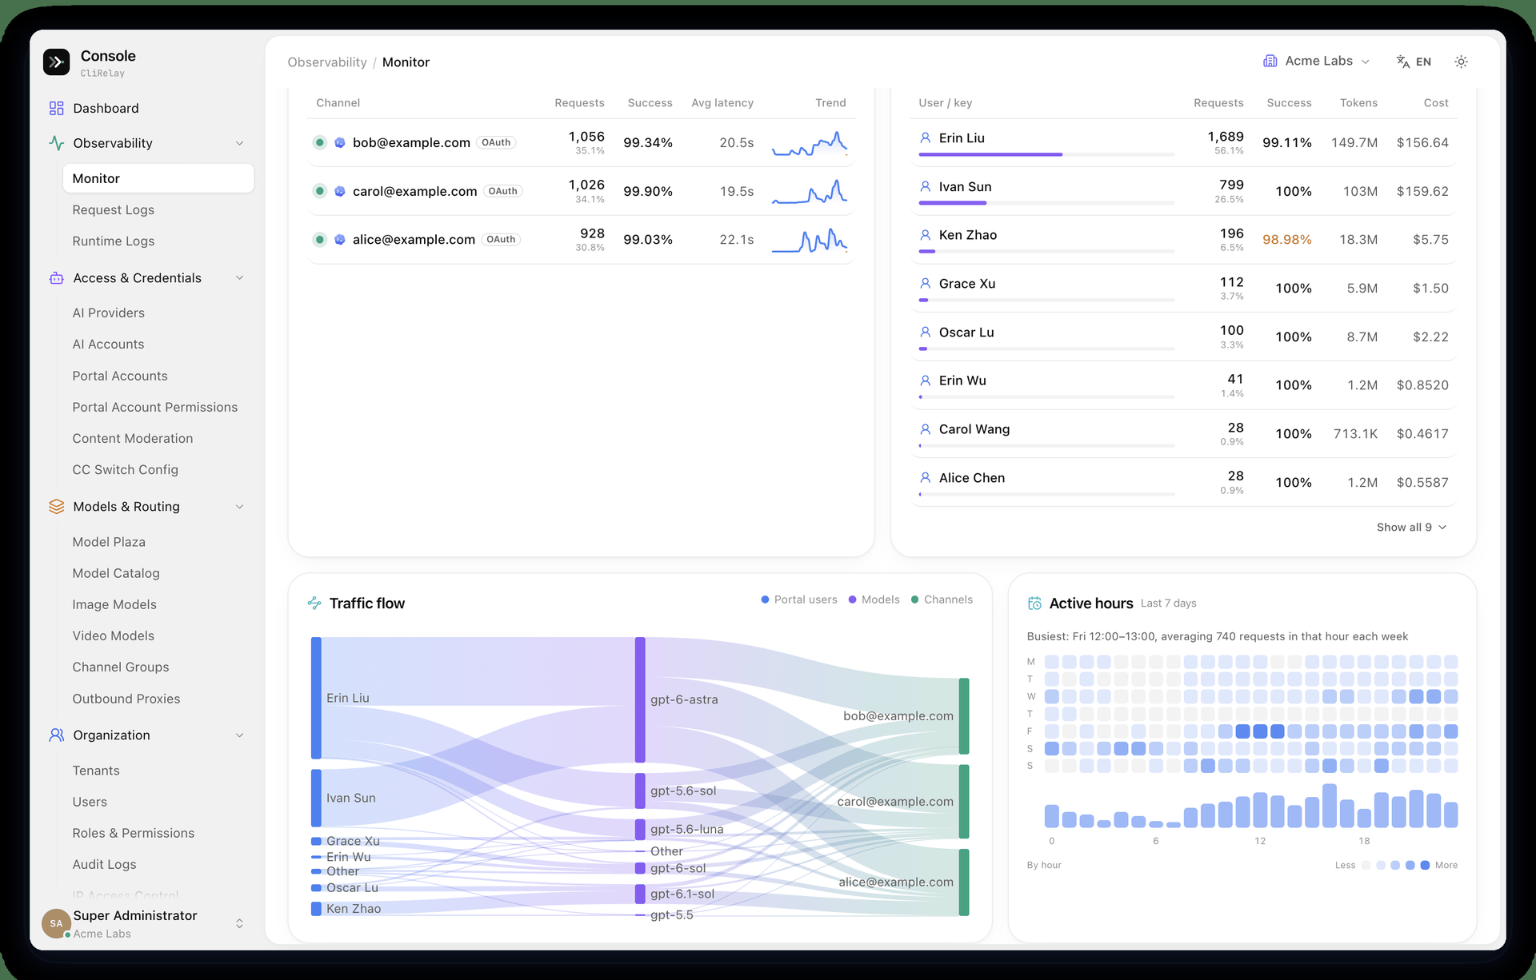1536x980 pixels.
Task: Toggle the light theme sun icon
Action: (x=1461, y=62)
